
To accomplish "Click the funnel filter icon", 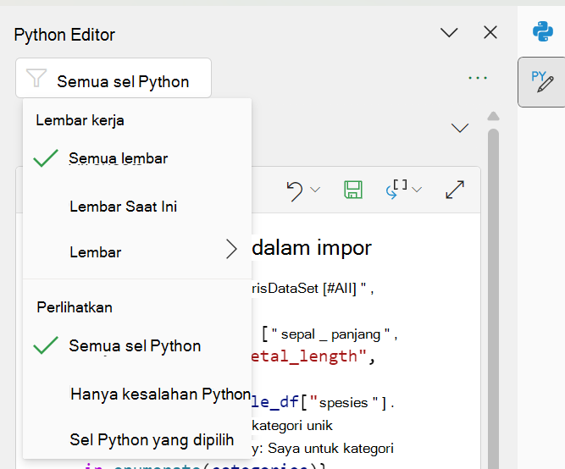I will point(36,78).
